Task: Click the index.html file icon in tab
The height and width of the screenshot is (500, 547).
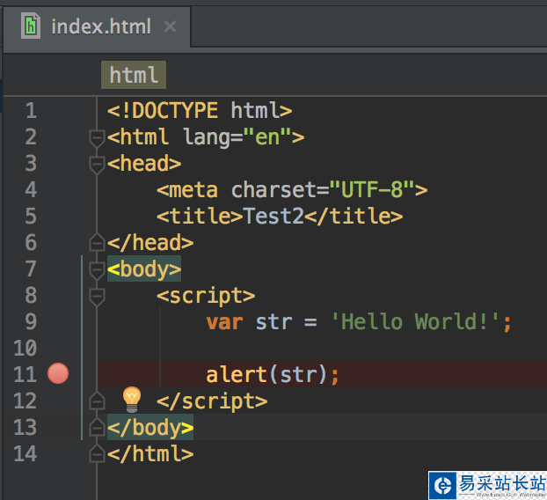Action: click(x=32, y=26)
